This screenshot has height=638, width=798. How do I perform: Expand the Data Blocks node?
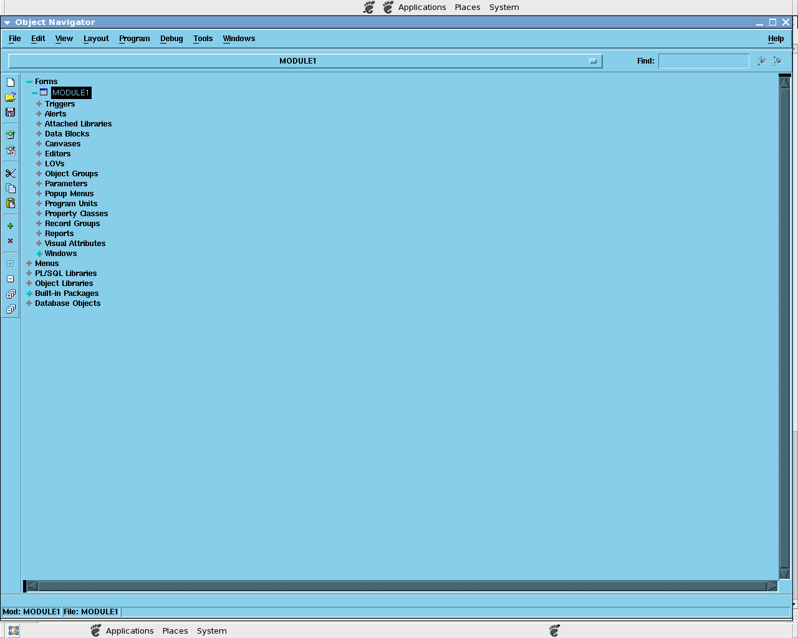tap(39, 134)
